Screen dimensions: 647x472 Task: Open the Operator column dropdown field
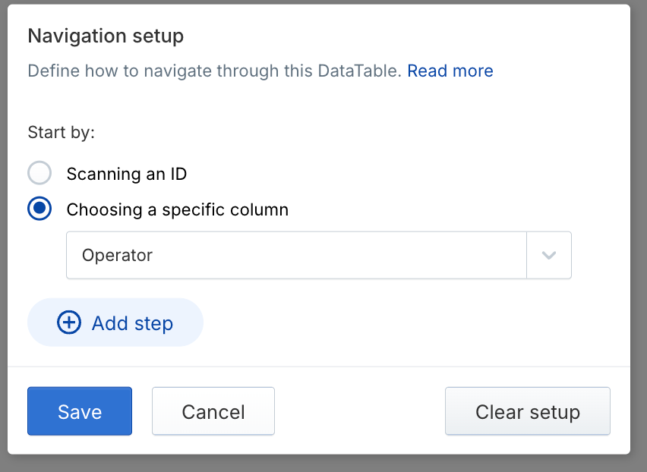pyautogui.click(x=296, y=255)
